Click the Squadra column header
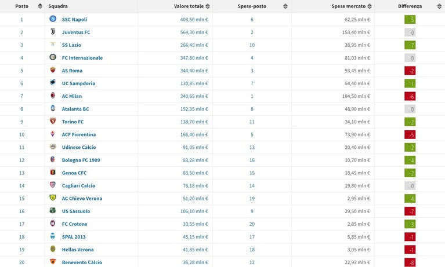 point(58,6)
